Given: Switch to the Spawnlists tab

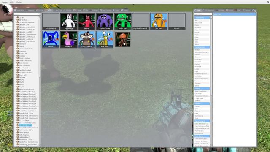Looking at the screenshot, I should click(x=19, y=10).
